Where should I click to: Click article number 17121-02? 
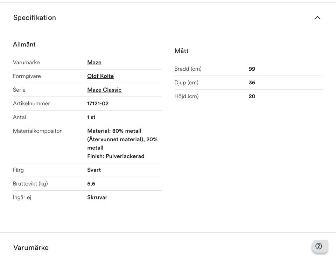98,103
